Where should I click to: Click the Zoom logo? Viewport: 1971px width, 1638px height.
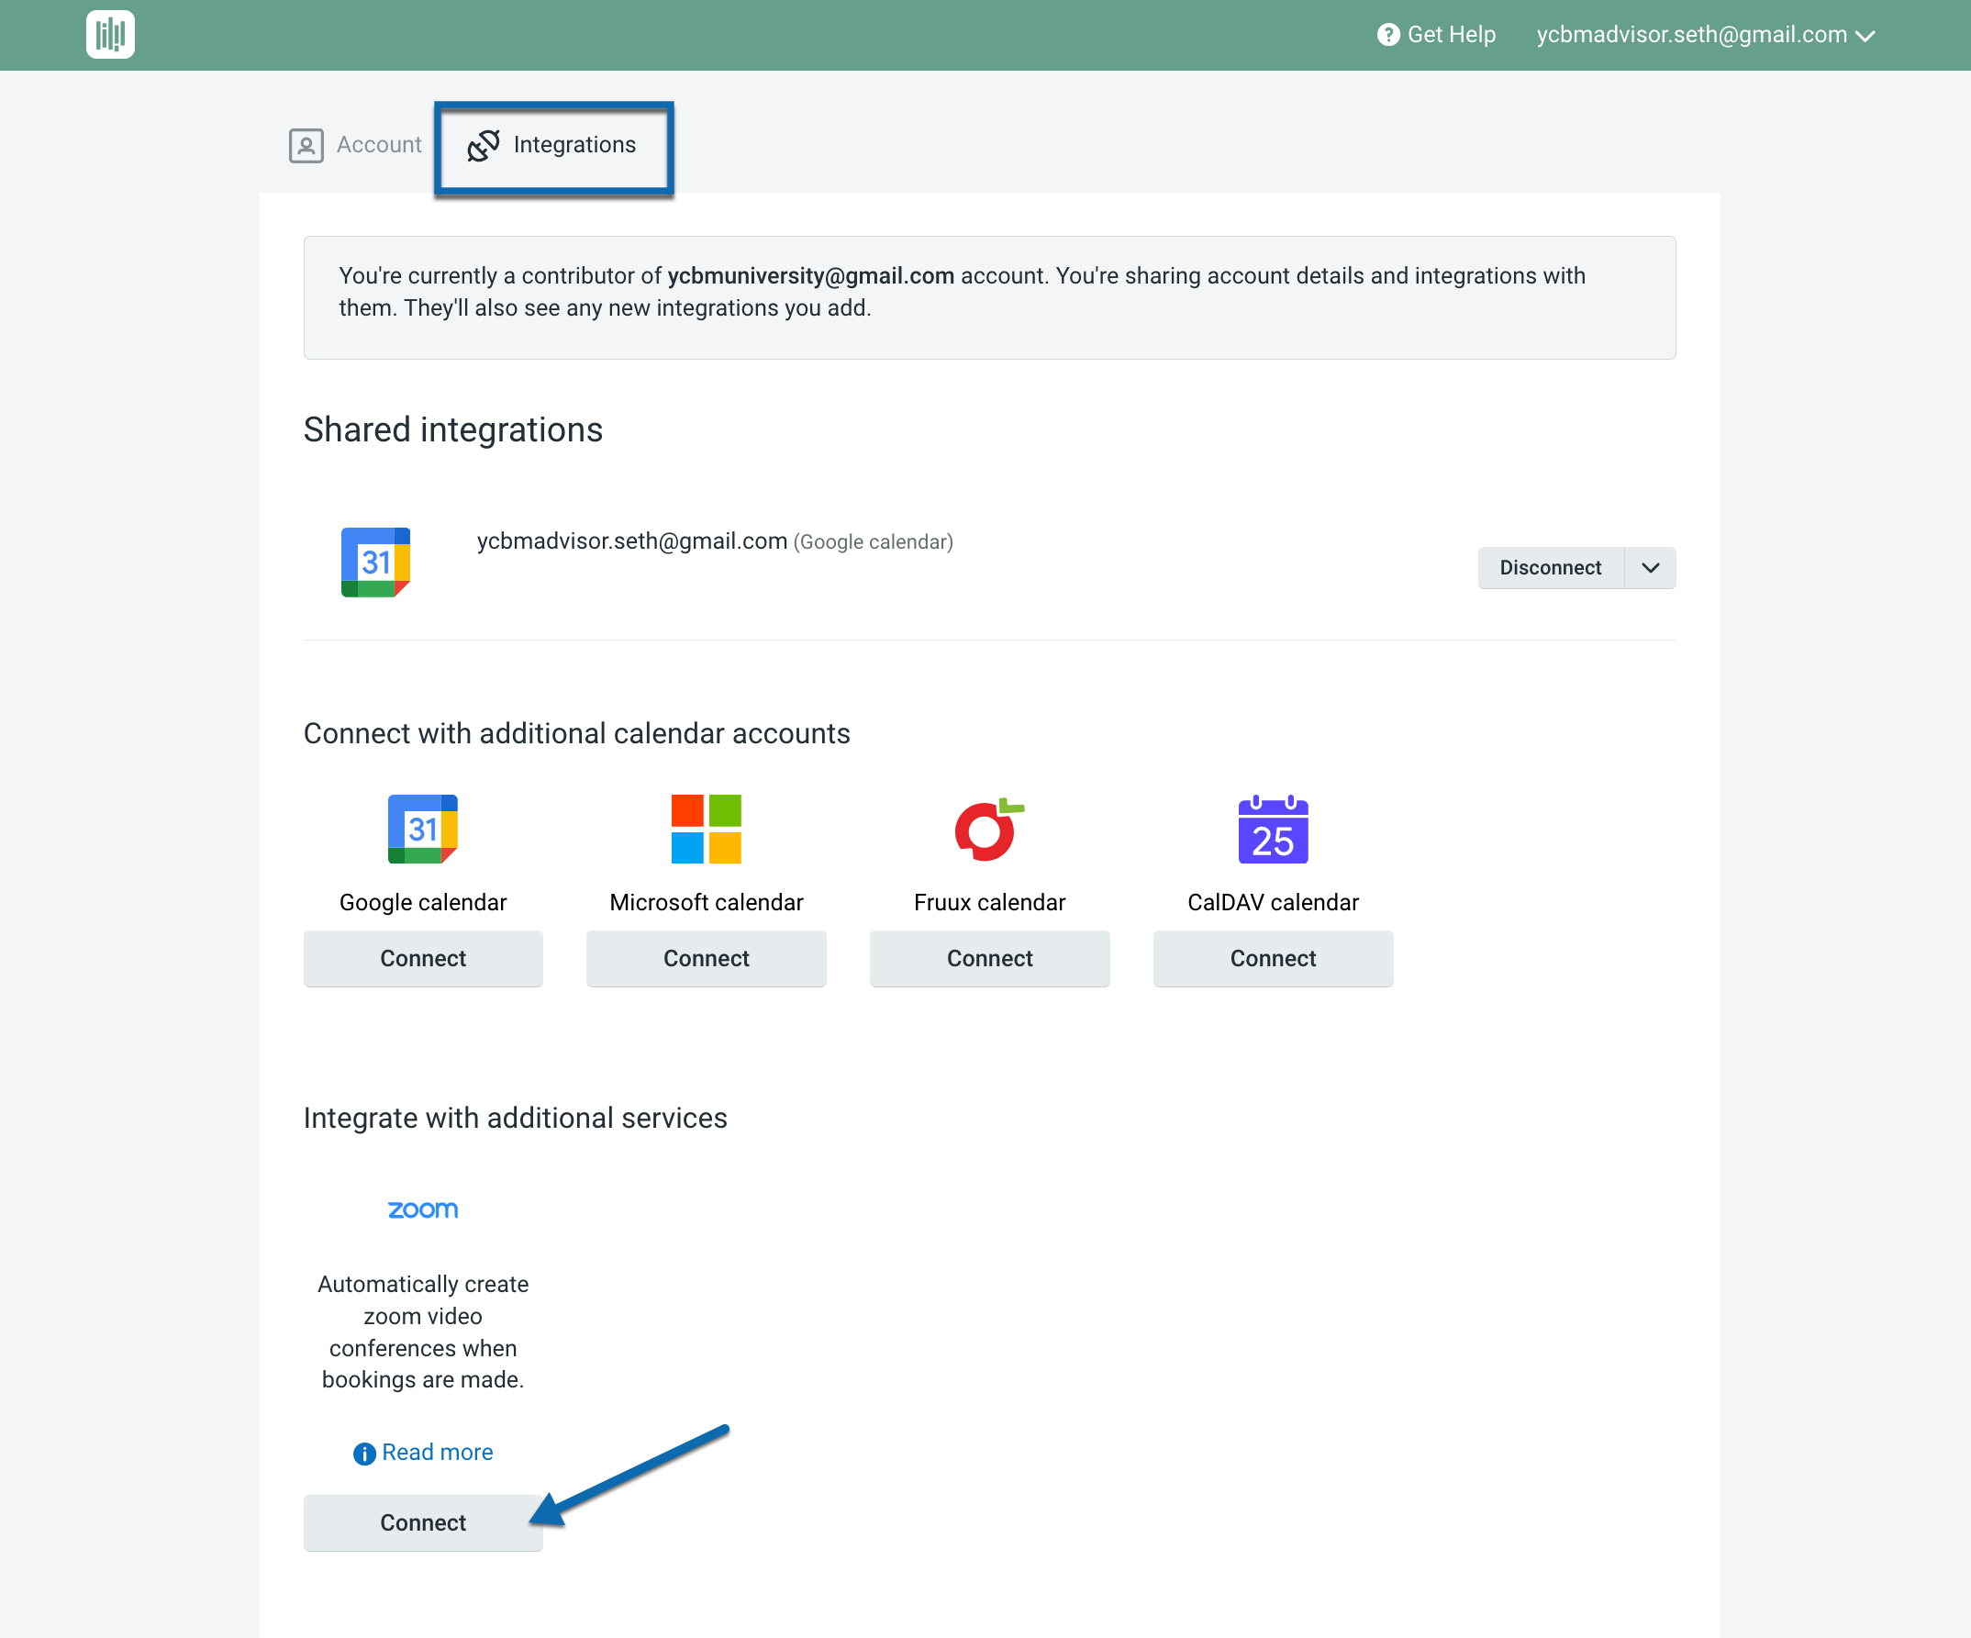(x=422, y=1209)
